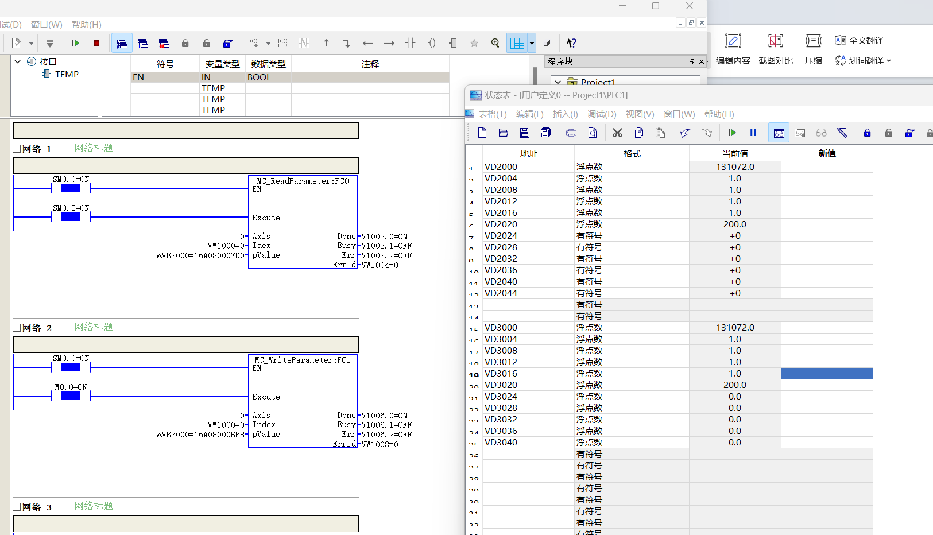Open the 视图(V) menu in status table
Image resolution: width=933 pixels, height=535 pixels.
coord(640,114)
